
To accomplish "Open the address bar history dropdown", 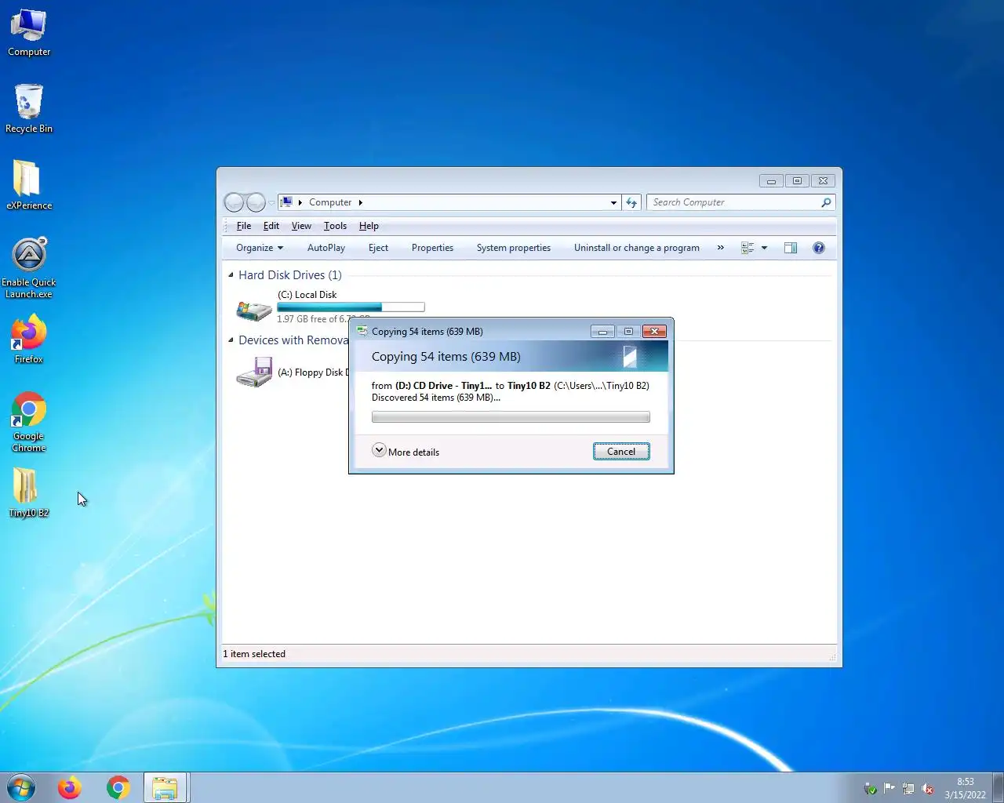I will (613, 202).
